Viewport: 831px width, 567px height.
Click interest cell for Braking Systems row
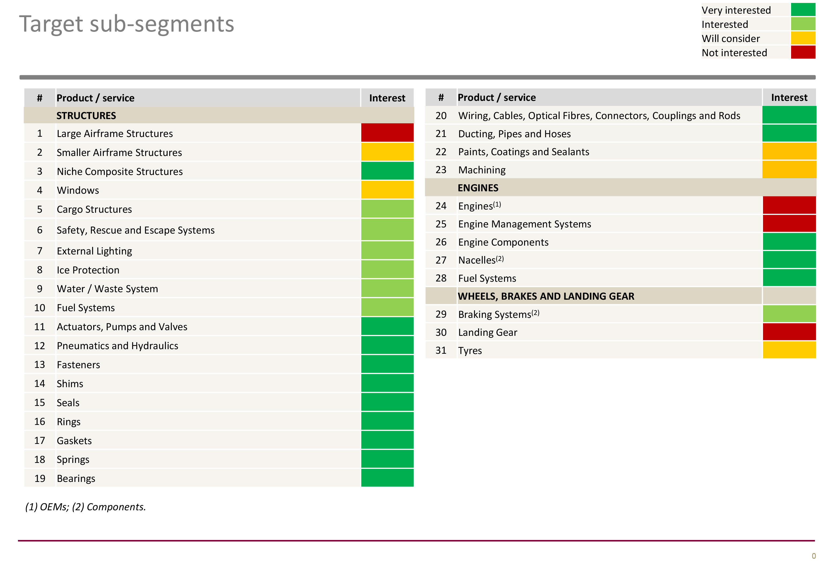pos(789,314)
